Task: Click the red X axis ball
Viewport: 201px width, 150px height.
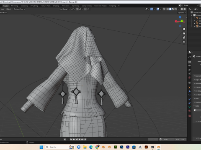Action: 176,21
